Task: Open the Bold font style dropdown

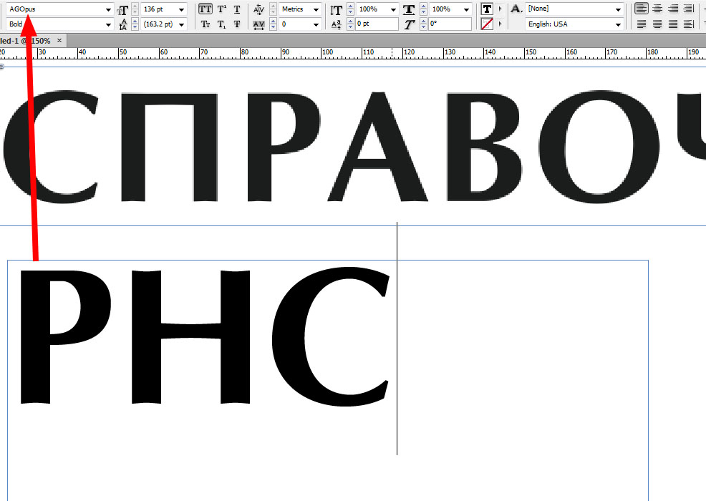Action: pos(108,25)
